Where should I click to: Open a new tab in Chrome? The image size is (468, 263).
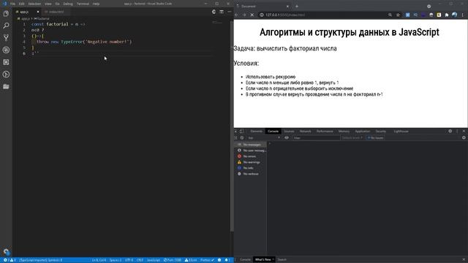297,7
